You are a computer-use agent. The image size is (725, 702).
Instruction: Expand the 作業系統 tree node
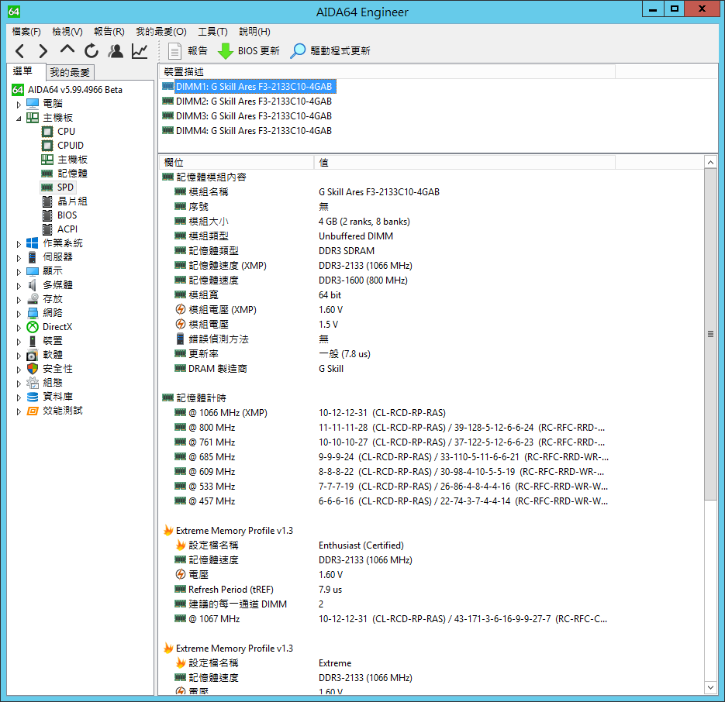pyautogui.click(x=19, y=244)
